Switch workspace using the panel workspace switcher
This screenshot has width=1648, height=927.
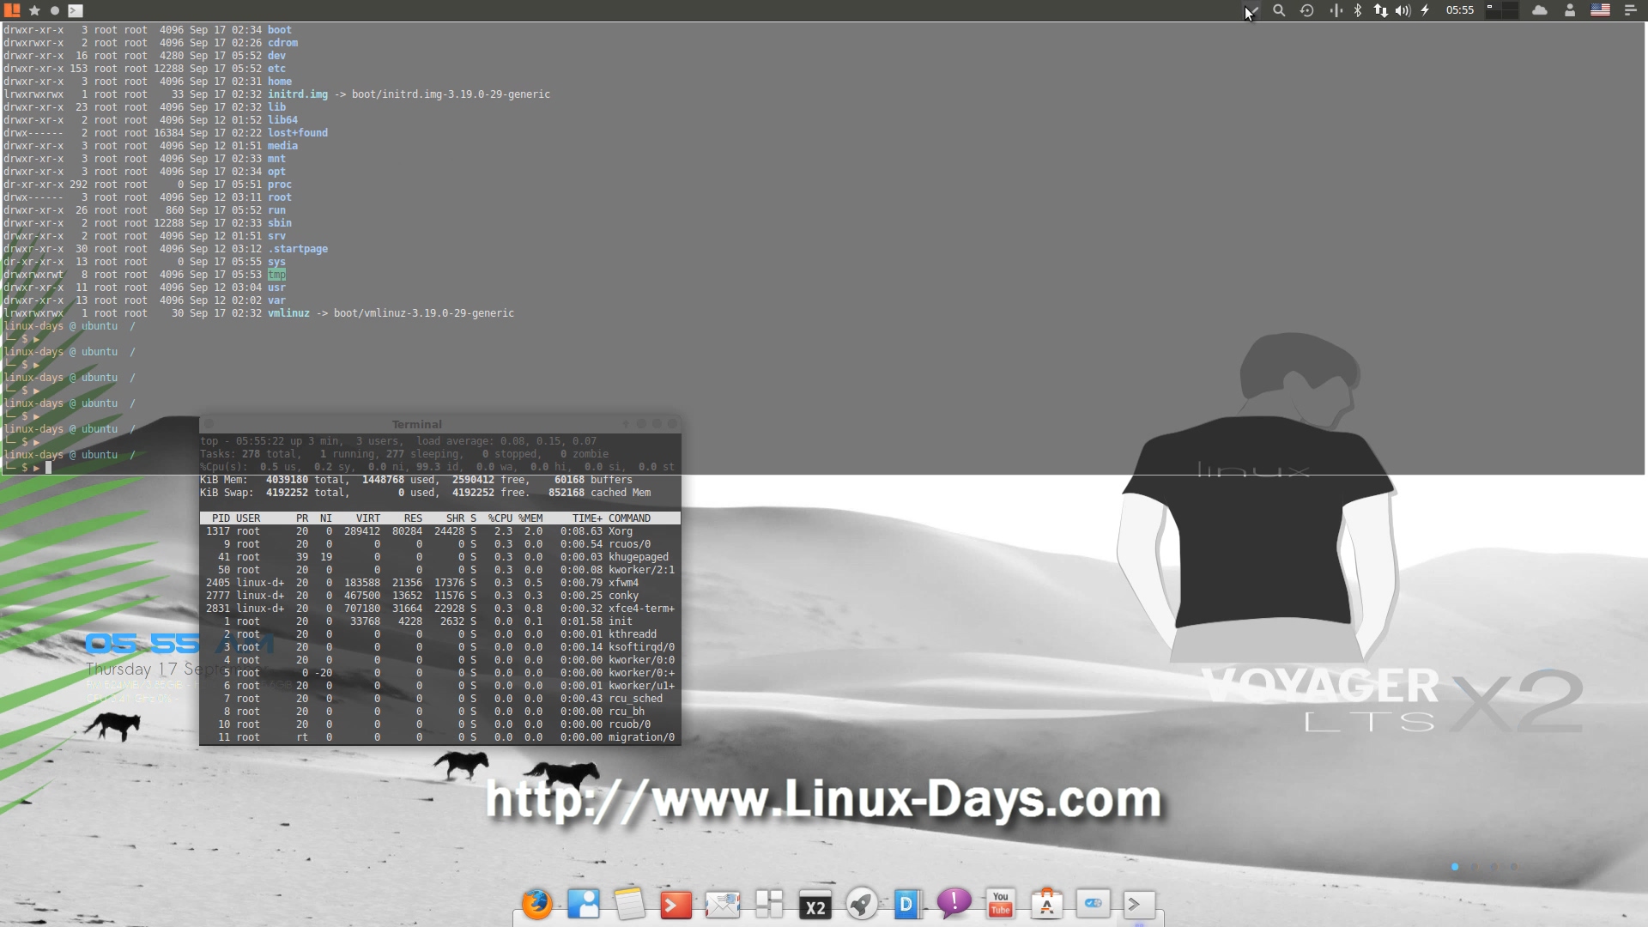click(1502, 10)
